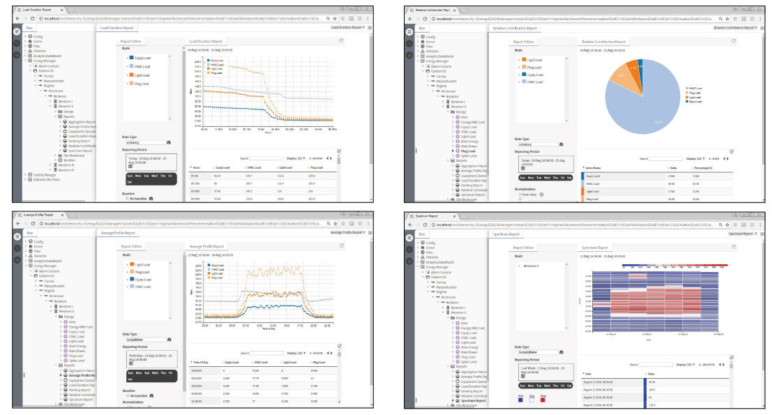Expand the Light Load node in Relative Contribution report editor
The width and height of the screenshot is (775, 415).
[x=519, y=60]
